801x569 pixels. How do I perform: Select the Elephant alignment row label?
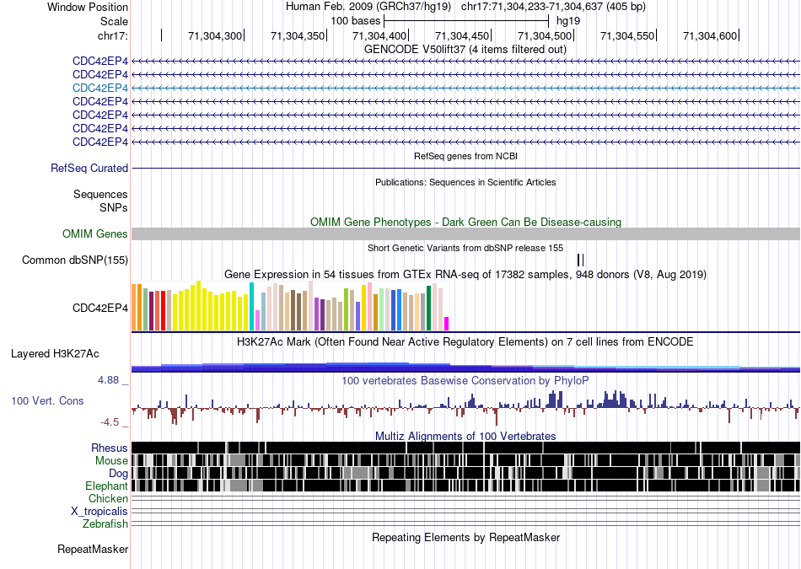pyautogui.click(x=107, y=486)
